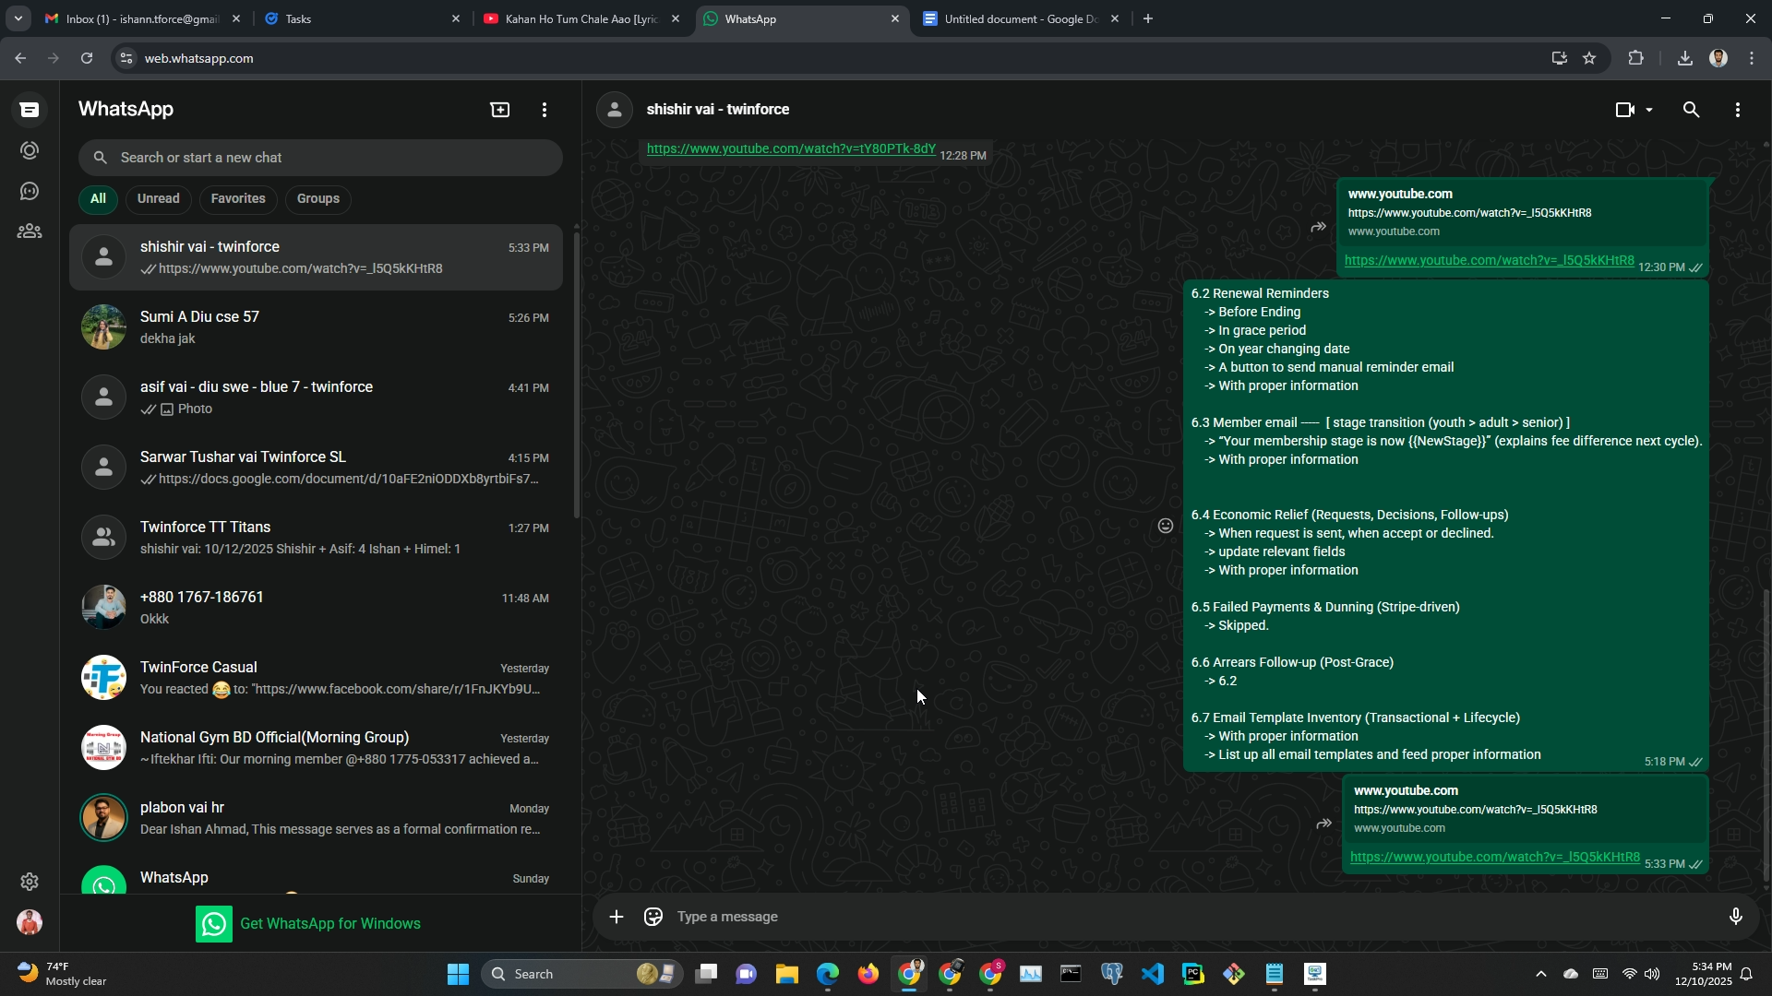Select the Favorites chat filter
This screenshot has height=996, width=1772.
pos(237,199)
